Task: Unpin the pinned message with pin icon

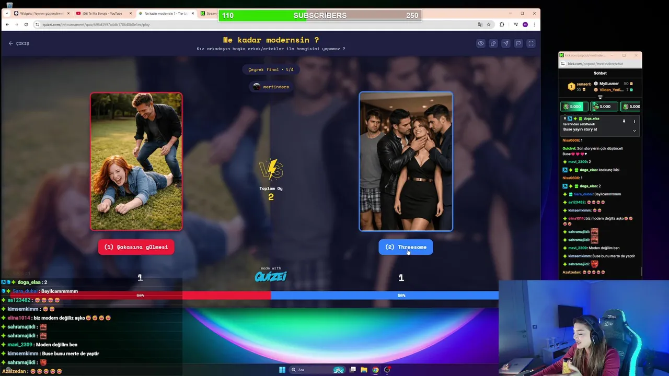Action: point(624,121)
